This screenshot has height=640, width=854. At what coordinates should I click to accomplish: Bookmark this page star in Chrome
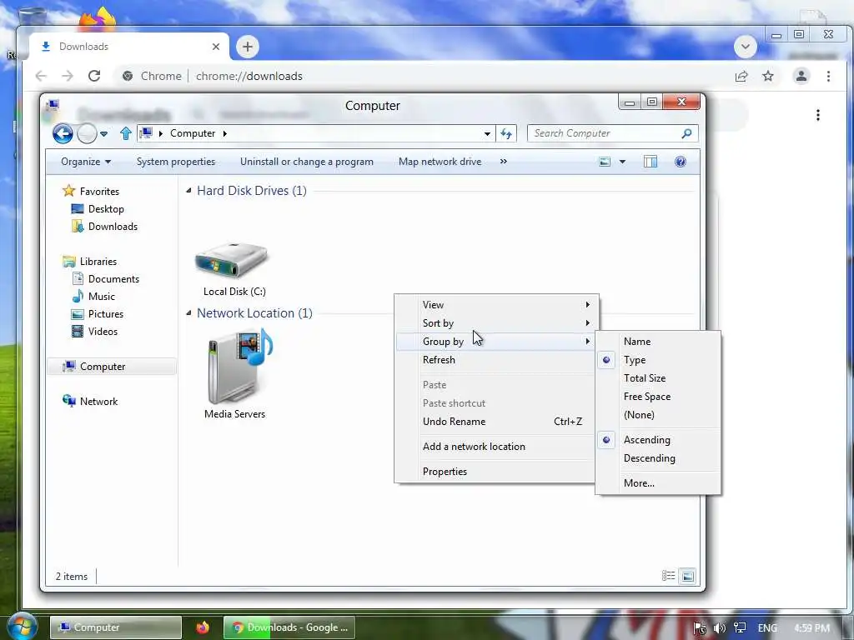768,76
